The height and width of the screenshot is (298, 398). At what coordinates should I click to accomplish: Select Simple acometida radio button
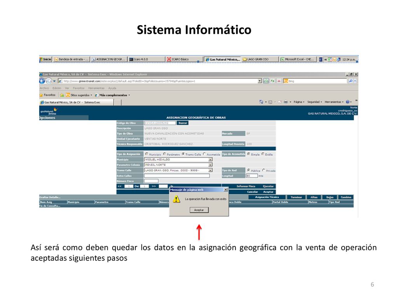(x=248, y=154)
